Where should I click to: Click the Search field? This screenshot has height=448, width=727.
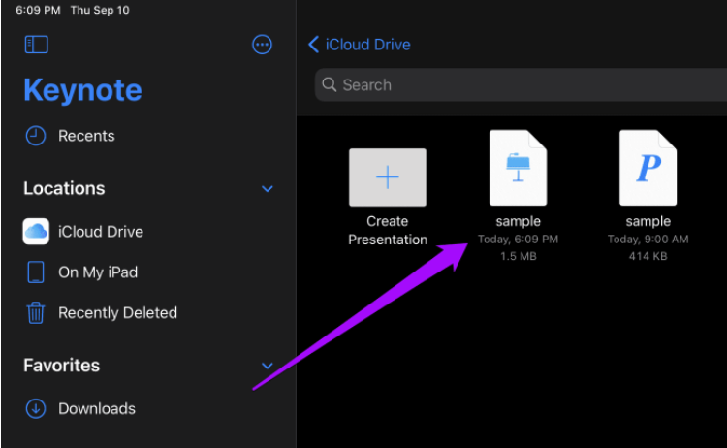coord(514,85)
